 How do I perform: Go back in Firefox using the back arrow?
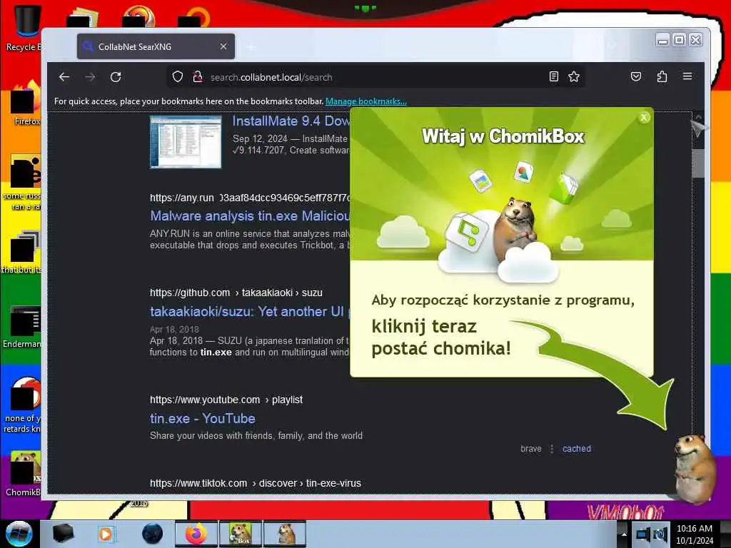pos(64,77)
